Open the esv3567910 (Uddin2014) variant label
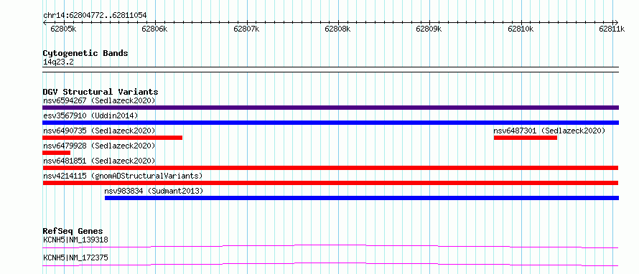Viewport: 639px width, 274px height. point(90,115)
